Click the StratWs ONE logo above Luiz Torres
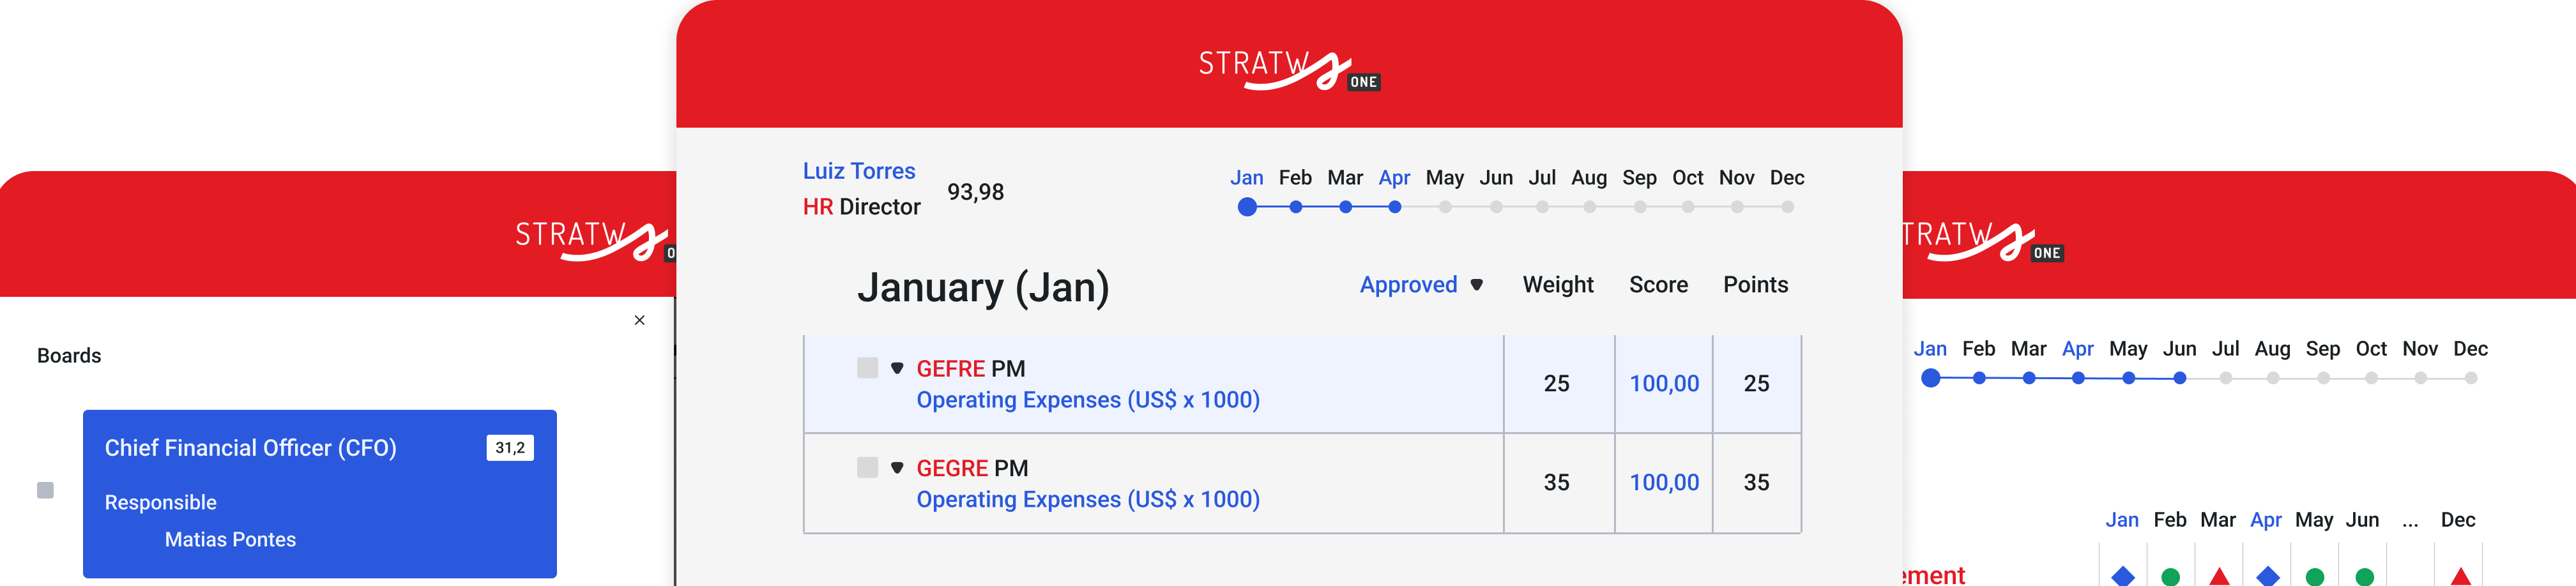The height and width of the screenshot is (586, 2576). 1288,69
